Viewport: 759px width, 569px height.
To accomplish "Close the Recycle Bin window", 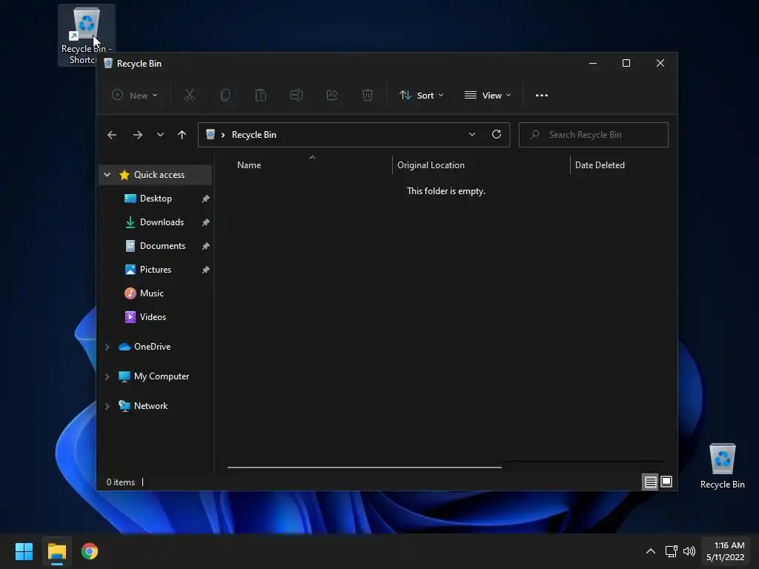I will [x=660, y=64].
